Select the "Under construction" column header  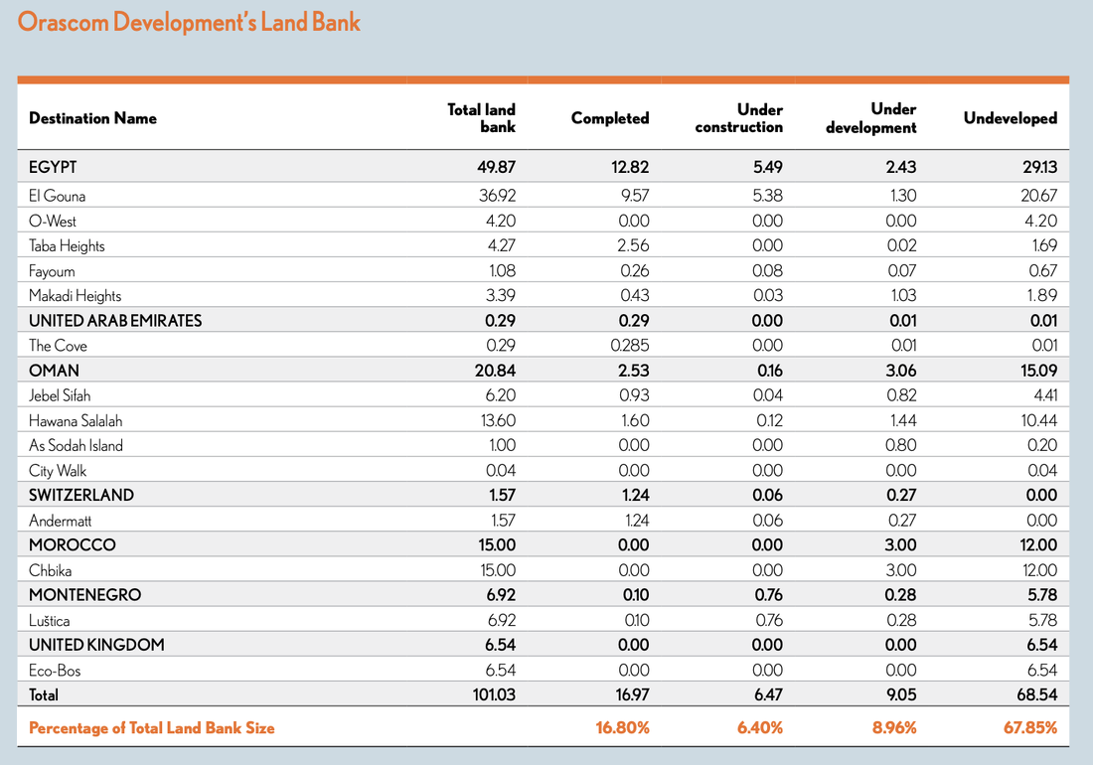739,118
